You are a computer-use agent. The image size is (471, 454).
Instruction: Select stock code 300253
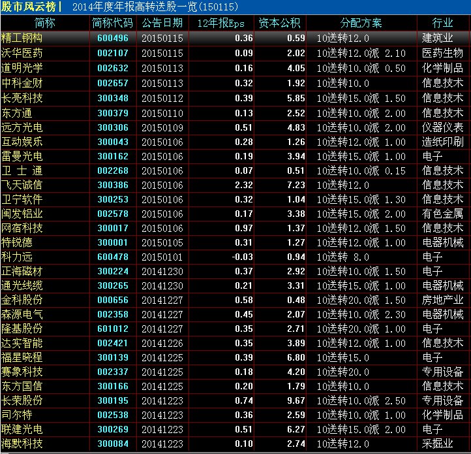113,199
